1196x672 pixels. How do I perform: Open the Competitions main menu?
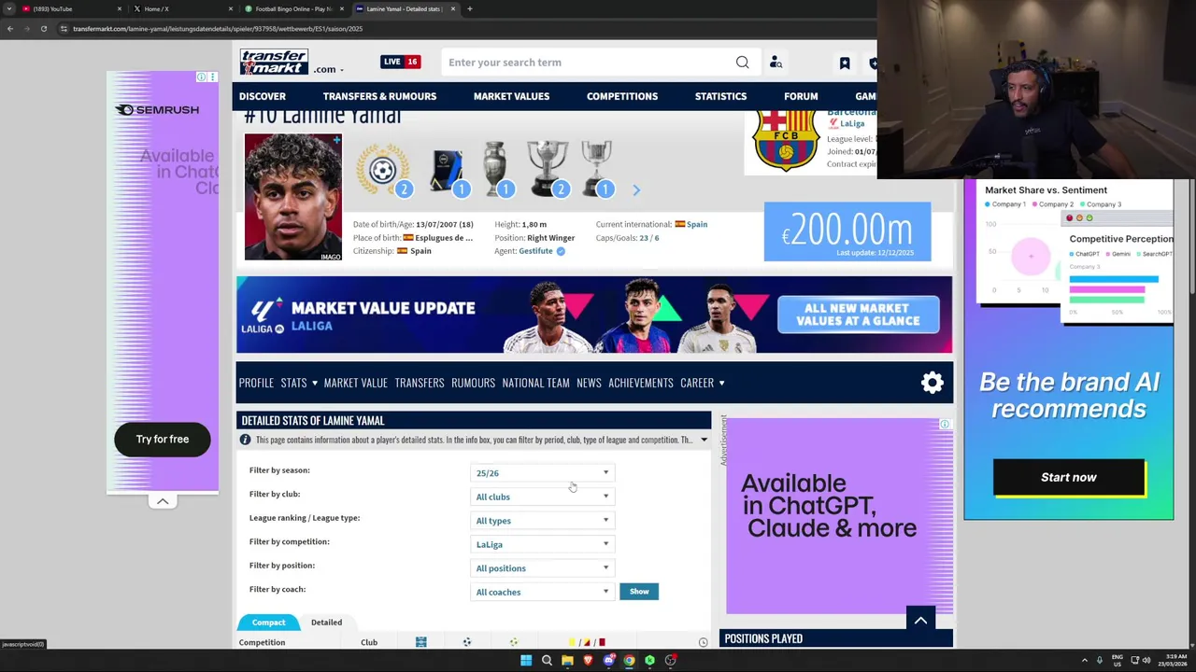click(621, 96)
